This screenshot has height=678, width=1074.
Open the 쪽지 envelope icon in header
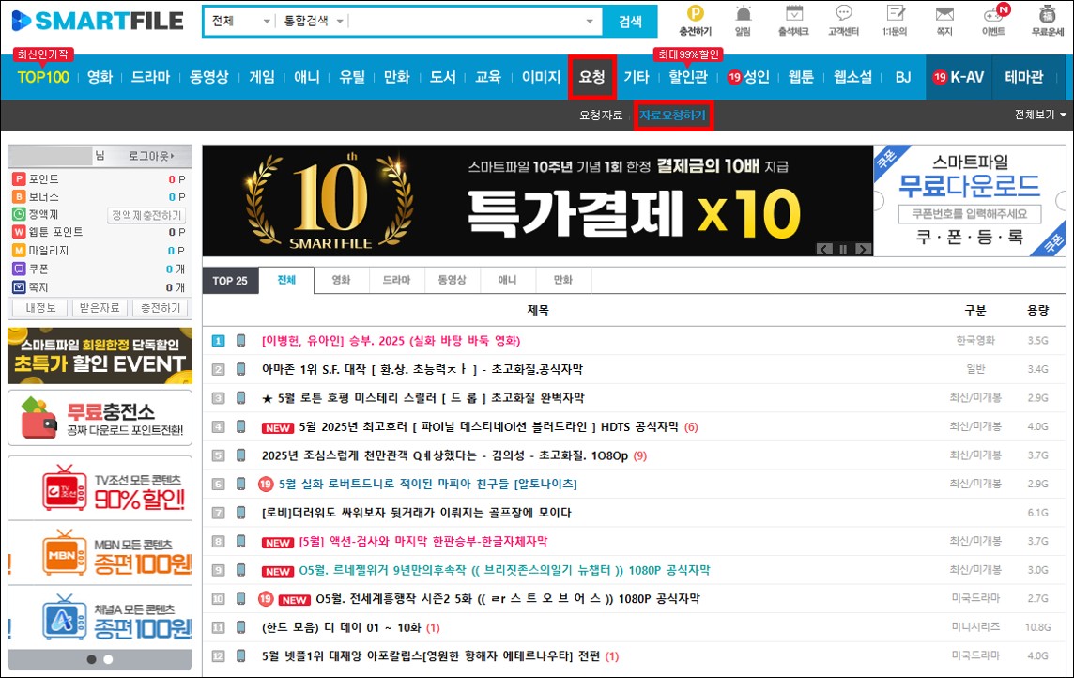pyautogui.click(x=944, y=14)
